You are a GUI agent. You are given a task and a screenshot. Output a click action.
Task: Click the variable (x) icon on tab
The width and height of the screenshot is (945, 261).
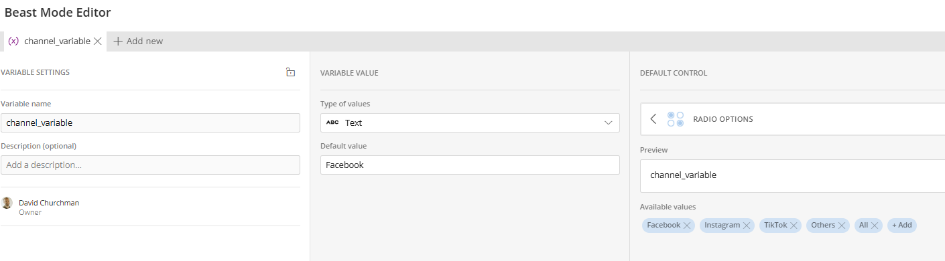point(13,41)
